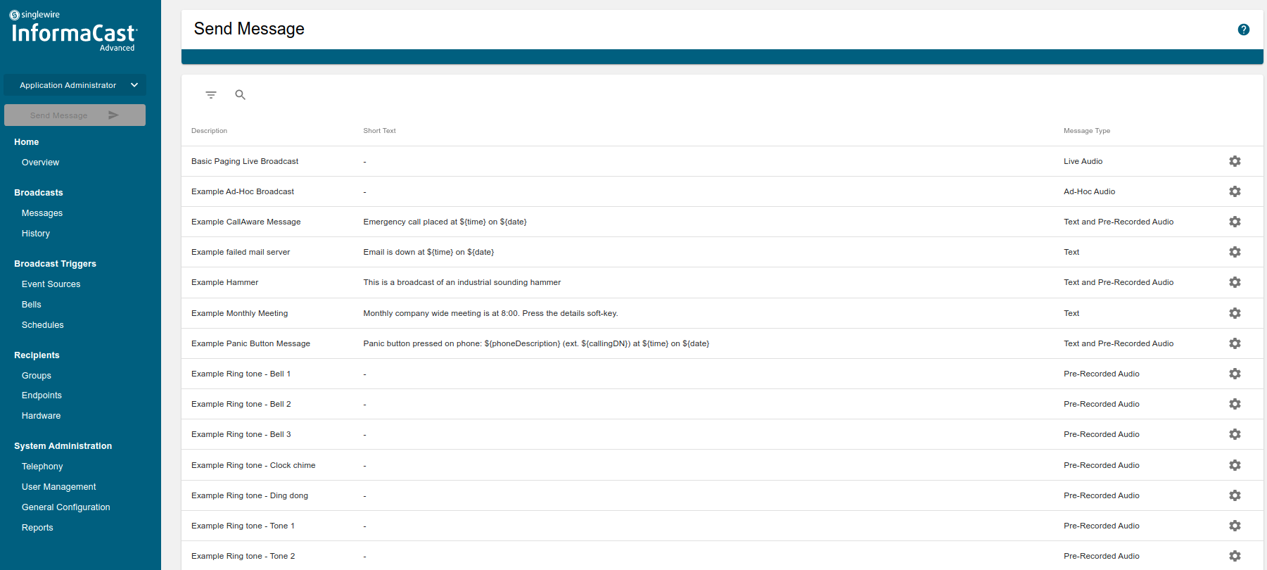
Task: Navigate to Event Sources
Action: coord(51,284)
